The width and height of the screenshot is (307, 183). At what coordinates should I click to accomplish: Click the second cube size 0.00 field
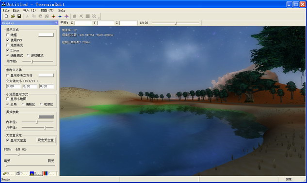30,86
